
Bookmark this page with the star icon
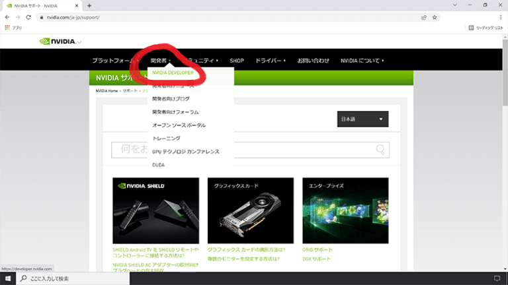pos(436,17)
